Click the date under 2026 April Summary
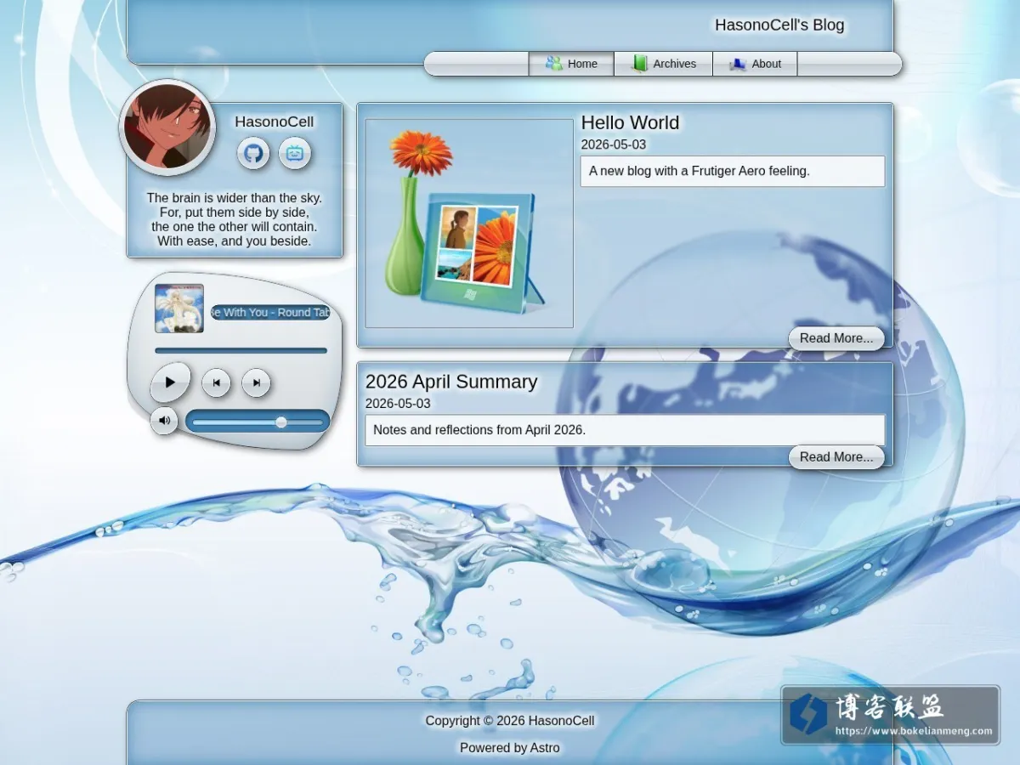Viewport: 1020px width, 765px height. [x=398, y=404]
